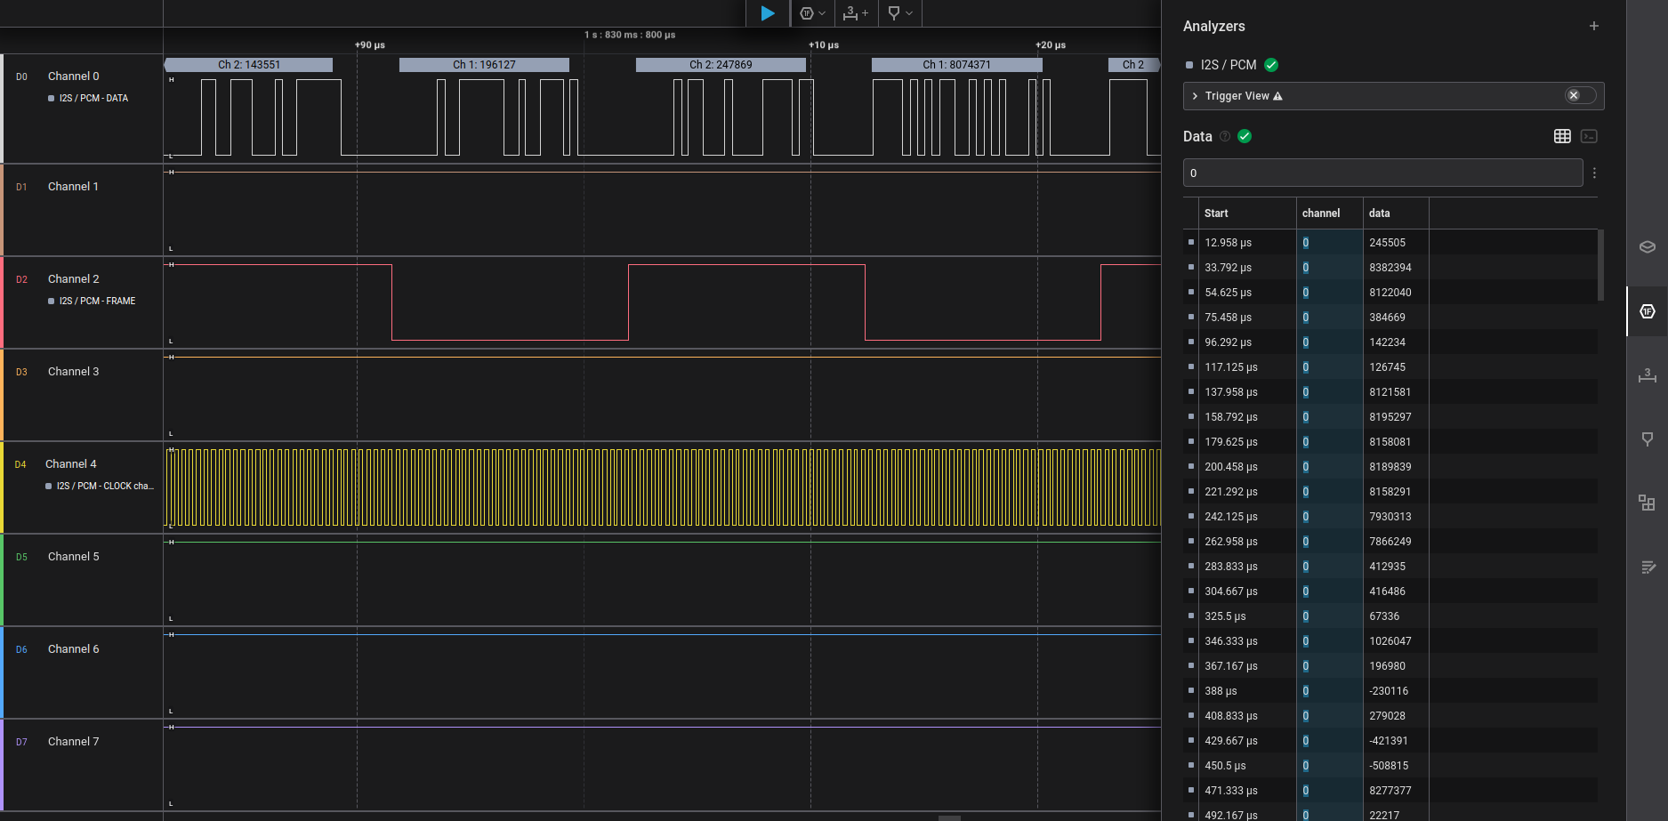The height and width of the screenshot is (821, 1668).
Task: Open the Notes sidebar panel
Action: click(1648, 567)
